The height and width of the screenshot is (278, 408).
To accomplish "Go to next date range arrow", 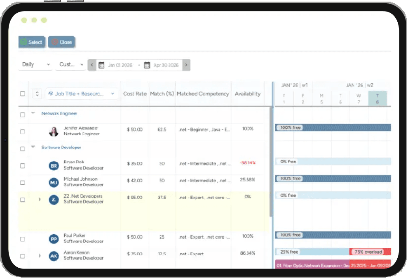I will tap(186, 65).
